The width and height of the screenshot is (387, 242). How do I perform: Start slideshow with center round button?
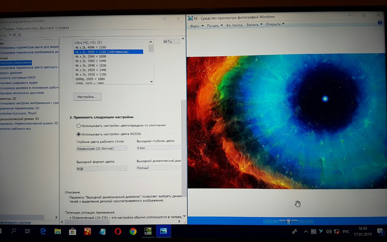288,221
